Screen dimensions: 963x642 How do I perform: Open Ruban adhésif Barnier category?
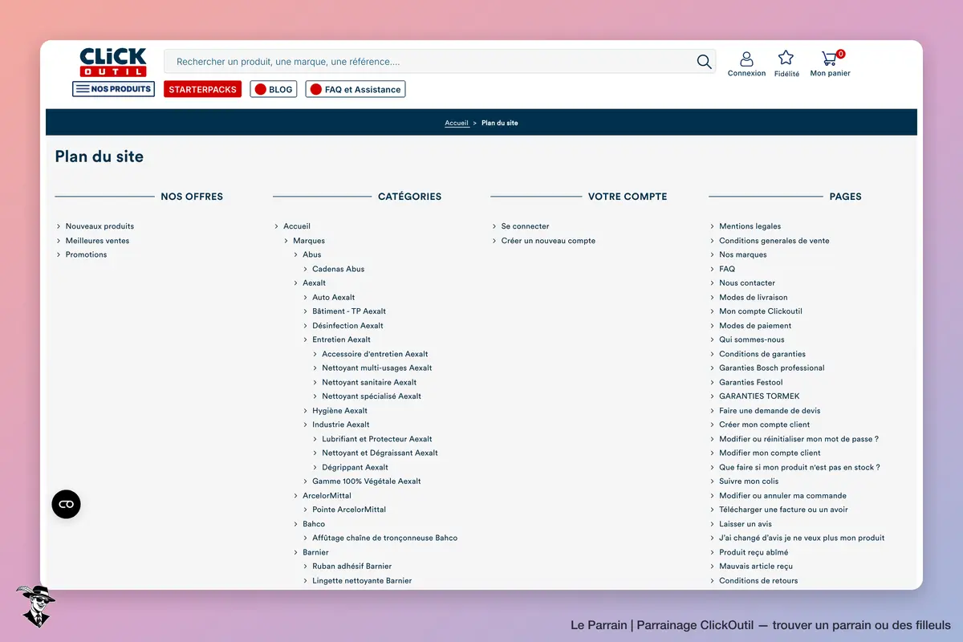pyautogui.click(x=352, y=566)
